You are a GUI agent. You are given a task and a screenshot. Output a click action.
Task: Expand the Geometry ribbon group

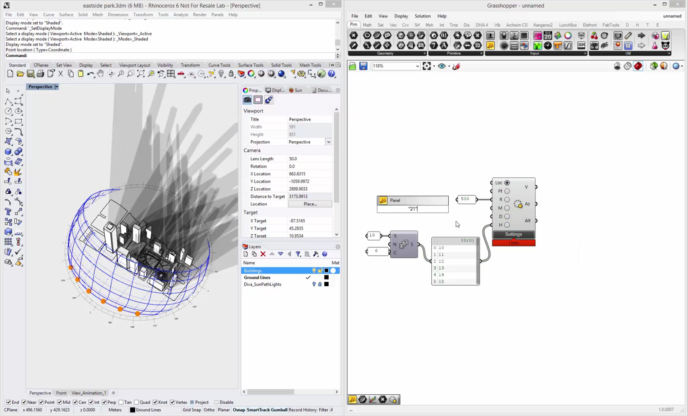click(x=425, y=53)
